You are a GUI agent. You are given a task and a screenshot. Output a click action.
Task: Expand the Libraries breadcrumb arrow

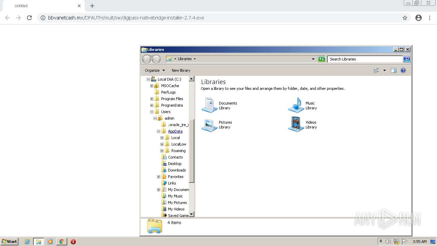[195, 59]
